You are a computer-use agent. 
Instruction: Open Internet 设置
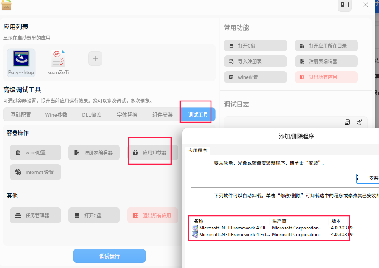click(x=35, y=172)
